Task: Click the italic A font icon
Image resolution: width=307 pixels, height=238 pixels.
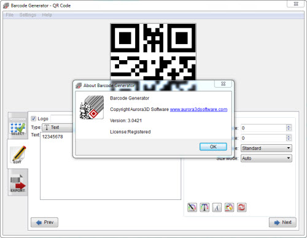Action: pyautogui.click(x=217, y=207)
